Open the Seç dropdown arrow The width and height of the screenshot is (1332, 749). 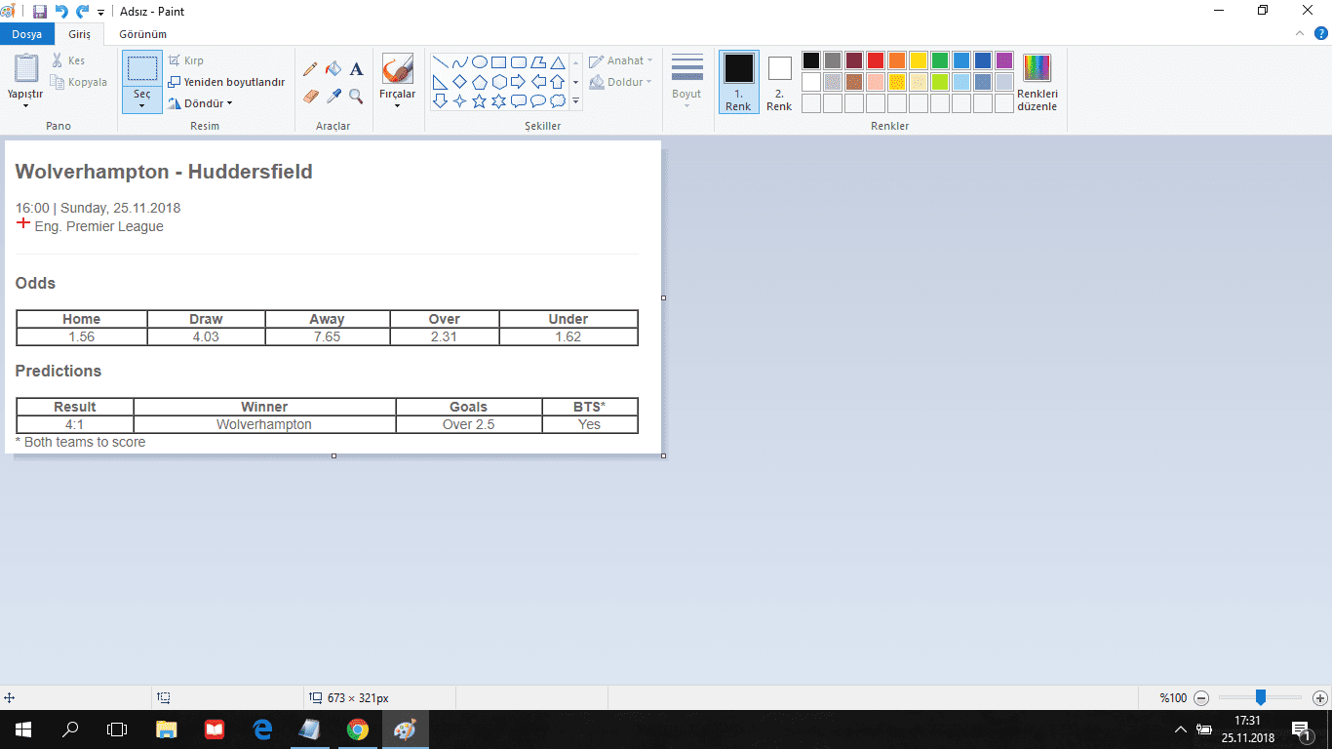(x=142, y=105)
